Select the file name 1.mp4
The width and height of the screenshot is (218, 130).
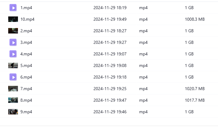[26, 8]
